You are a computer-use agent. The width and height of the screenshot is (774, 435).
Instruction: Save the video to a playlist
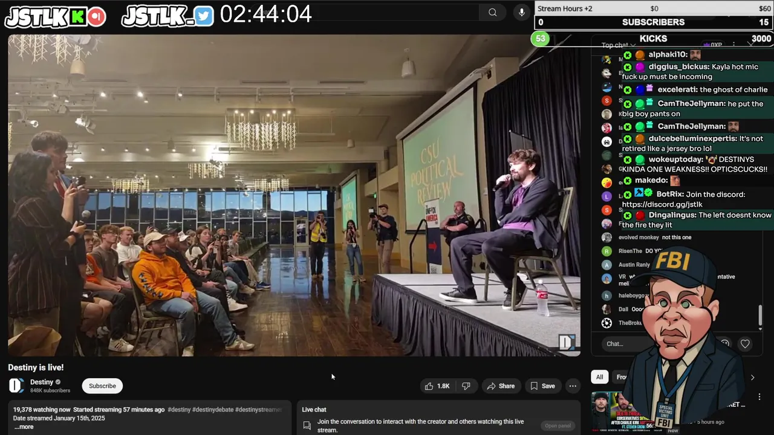pos(542,386)
